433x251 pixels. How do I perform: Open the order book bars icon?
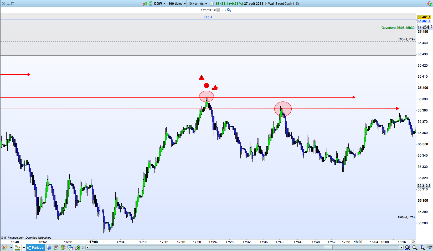point(63,248)
